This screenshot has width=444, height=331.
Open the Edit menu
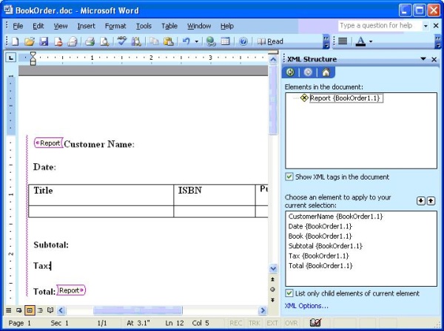38,26
